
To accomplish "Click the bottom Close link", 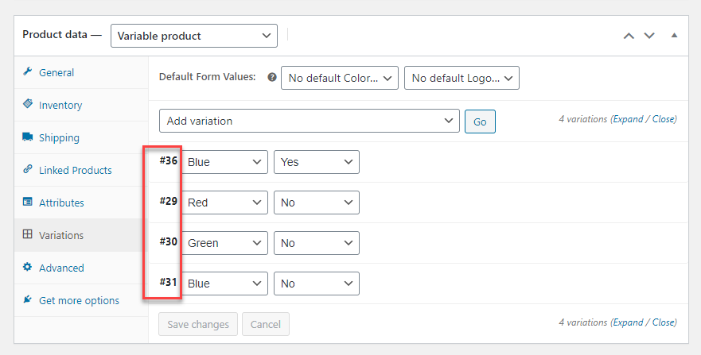I will (663, 322).
